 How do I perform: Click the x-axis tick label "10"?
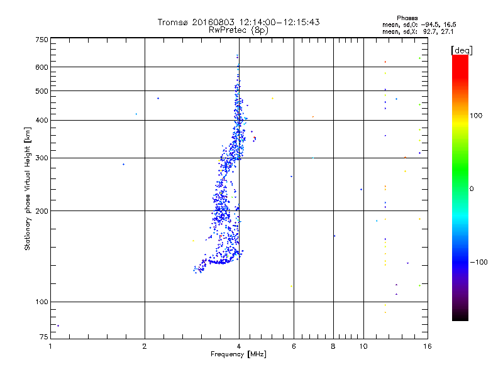click(x=363, y=346)
